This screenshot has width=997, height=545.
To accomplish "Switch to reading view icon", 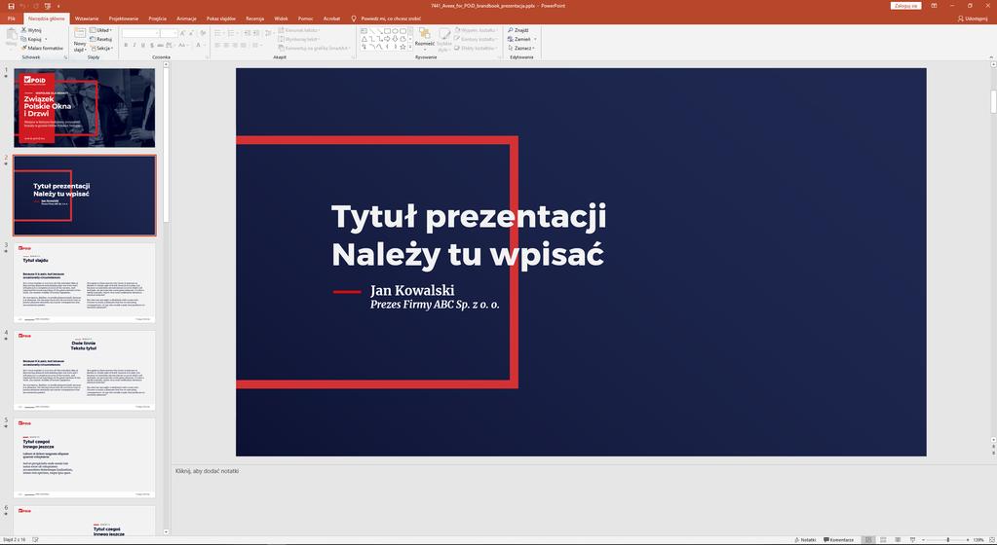I will pos(898,540).
